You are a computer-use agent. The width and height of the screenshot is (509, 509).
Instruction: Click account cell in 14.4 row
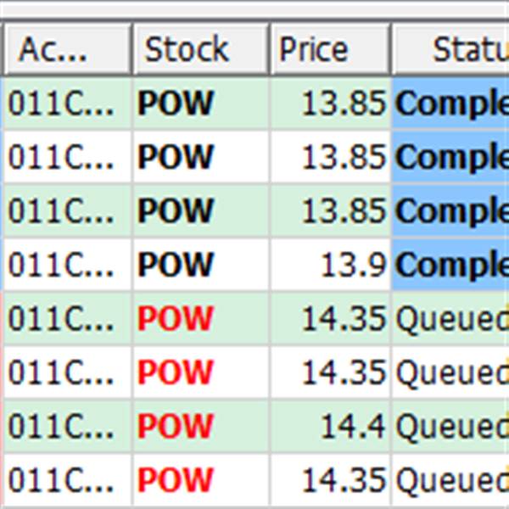pos(67,427)
